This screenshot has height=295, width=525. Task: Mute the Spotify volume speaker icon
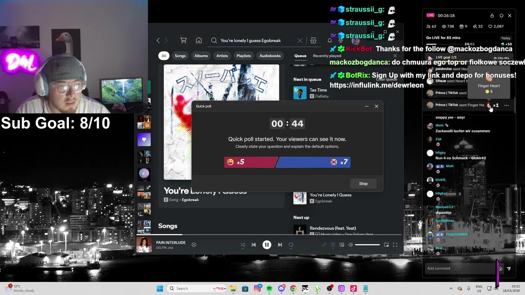tap(350, 245)
